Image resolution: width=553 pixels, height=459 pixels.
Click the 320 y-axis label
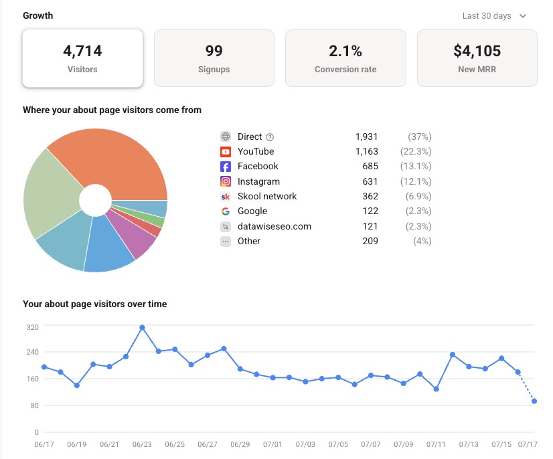(x=32, y=327)
